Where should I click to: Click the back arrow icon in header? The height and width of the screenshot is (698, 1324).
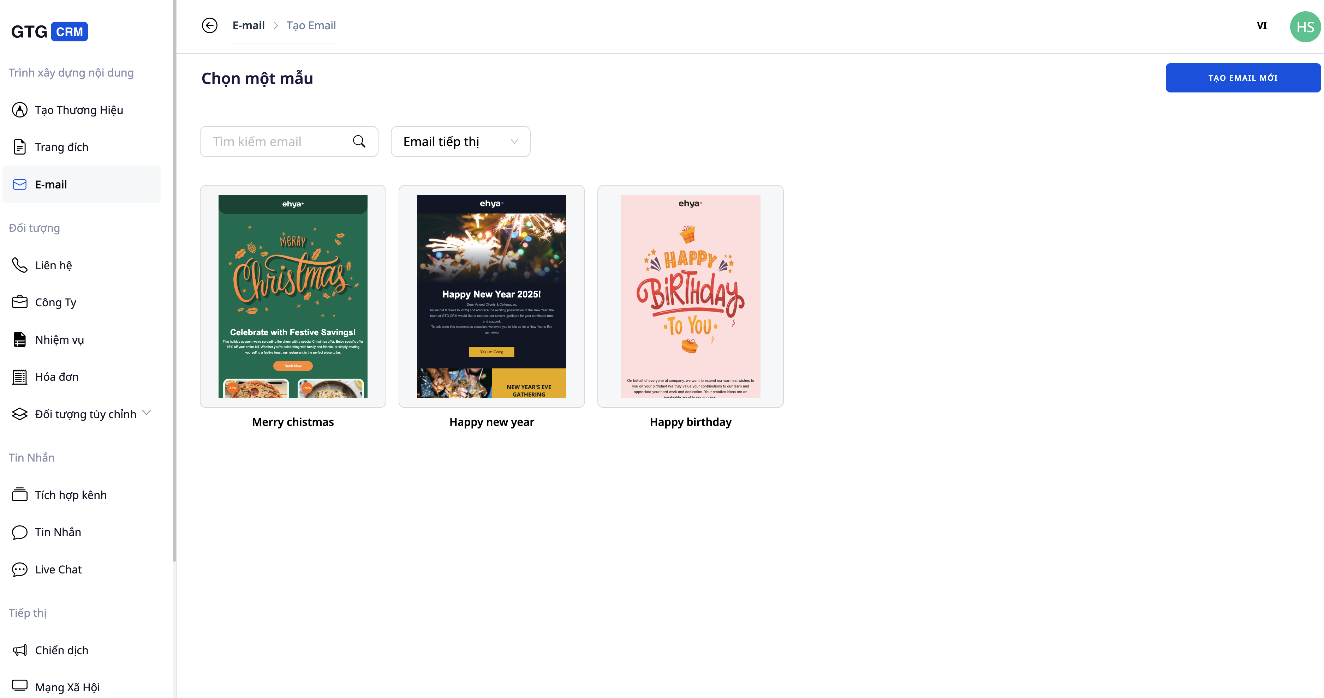[x=209, y=25]
